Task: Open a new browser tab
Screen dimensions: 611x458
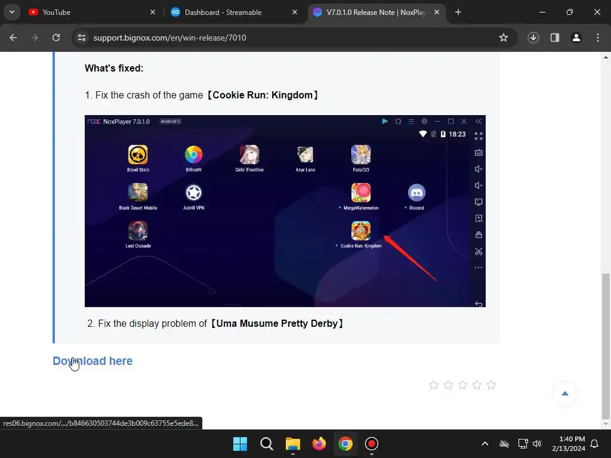Action: click(458, 13)
